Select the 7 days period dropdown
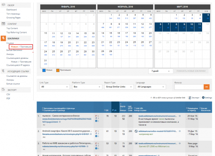The image size is (215, 156). coord(161,71)
